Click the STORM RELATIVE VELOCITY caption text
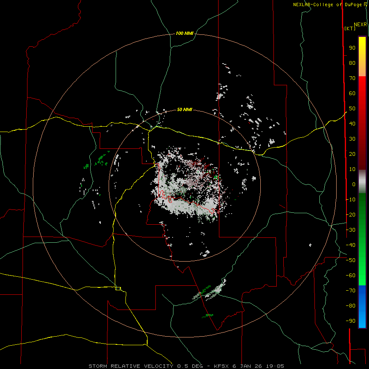 click(132, 366)
